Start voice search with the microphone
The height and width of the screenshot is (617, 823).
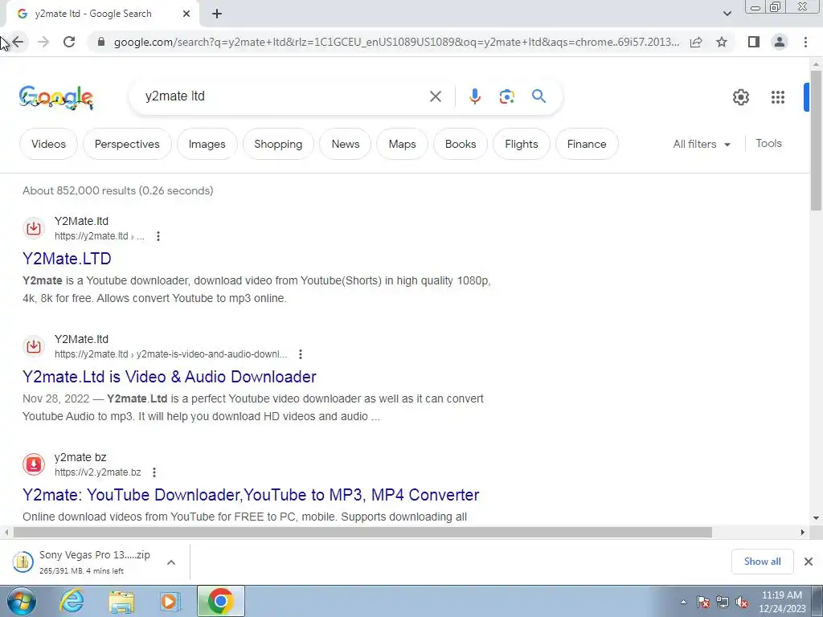[474, 96]
